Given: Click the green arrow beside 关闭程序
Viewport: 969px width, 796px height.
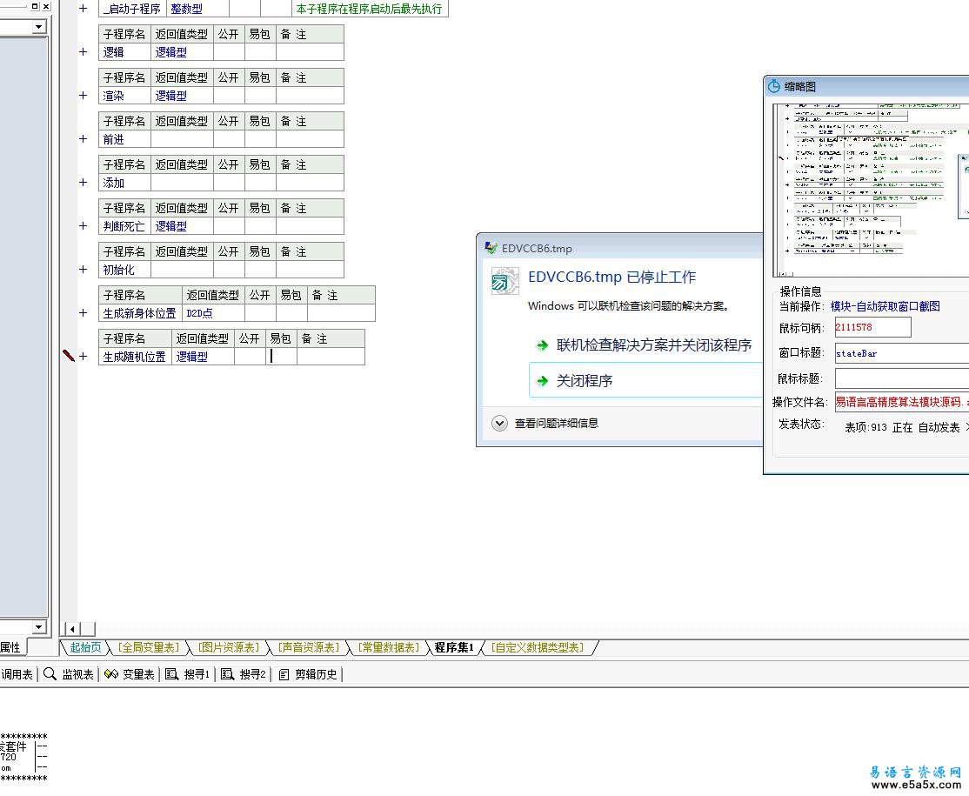Looking at the screenshot, I should coord(543,381).
